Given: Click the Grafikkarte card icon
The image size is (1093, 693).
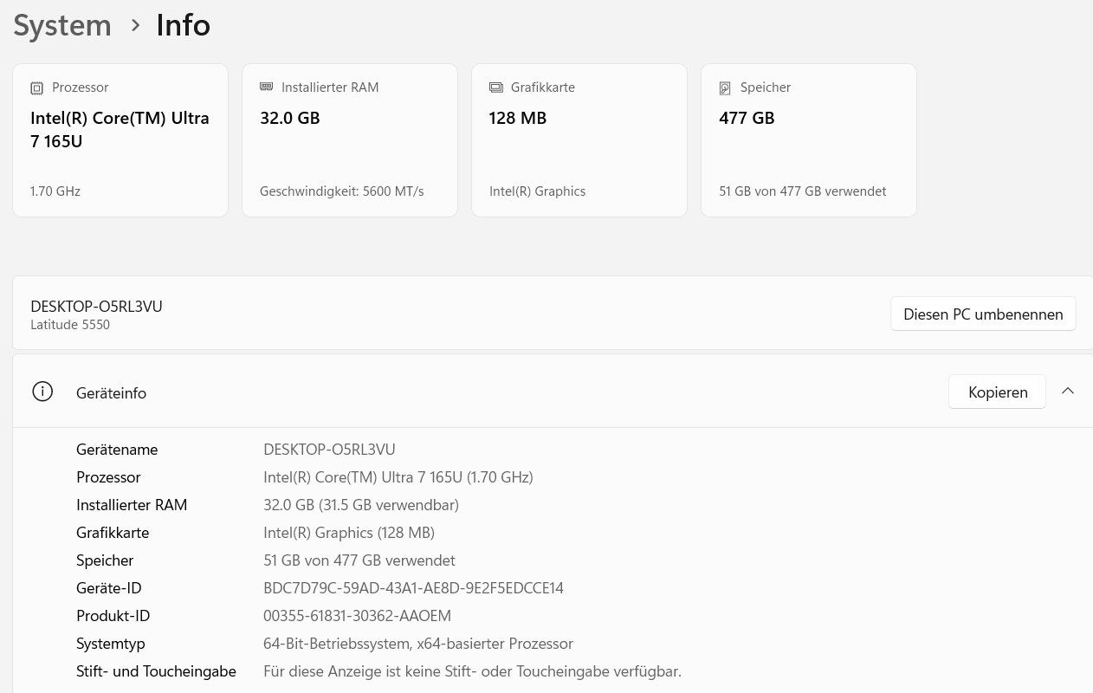Looking at the screenshot, I should point(495,87).
